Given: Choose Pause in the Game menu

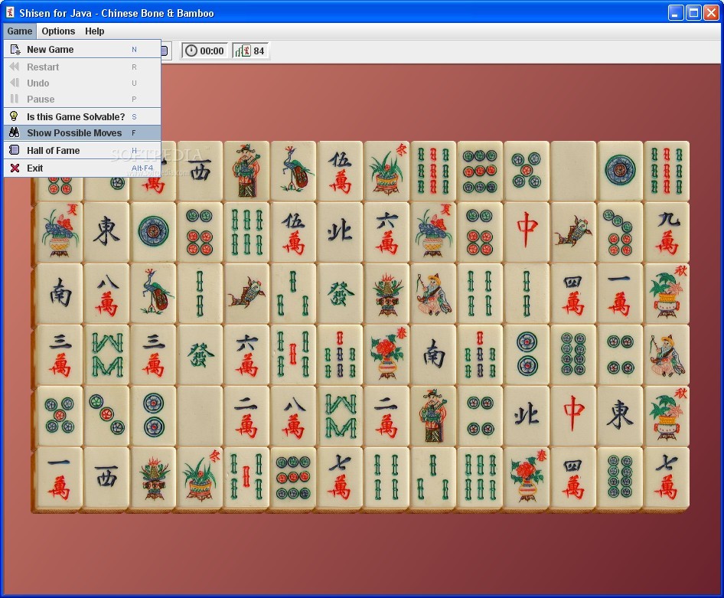Looking at the screenshot, I should 82,100.
